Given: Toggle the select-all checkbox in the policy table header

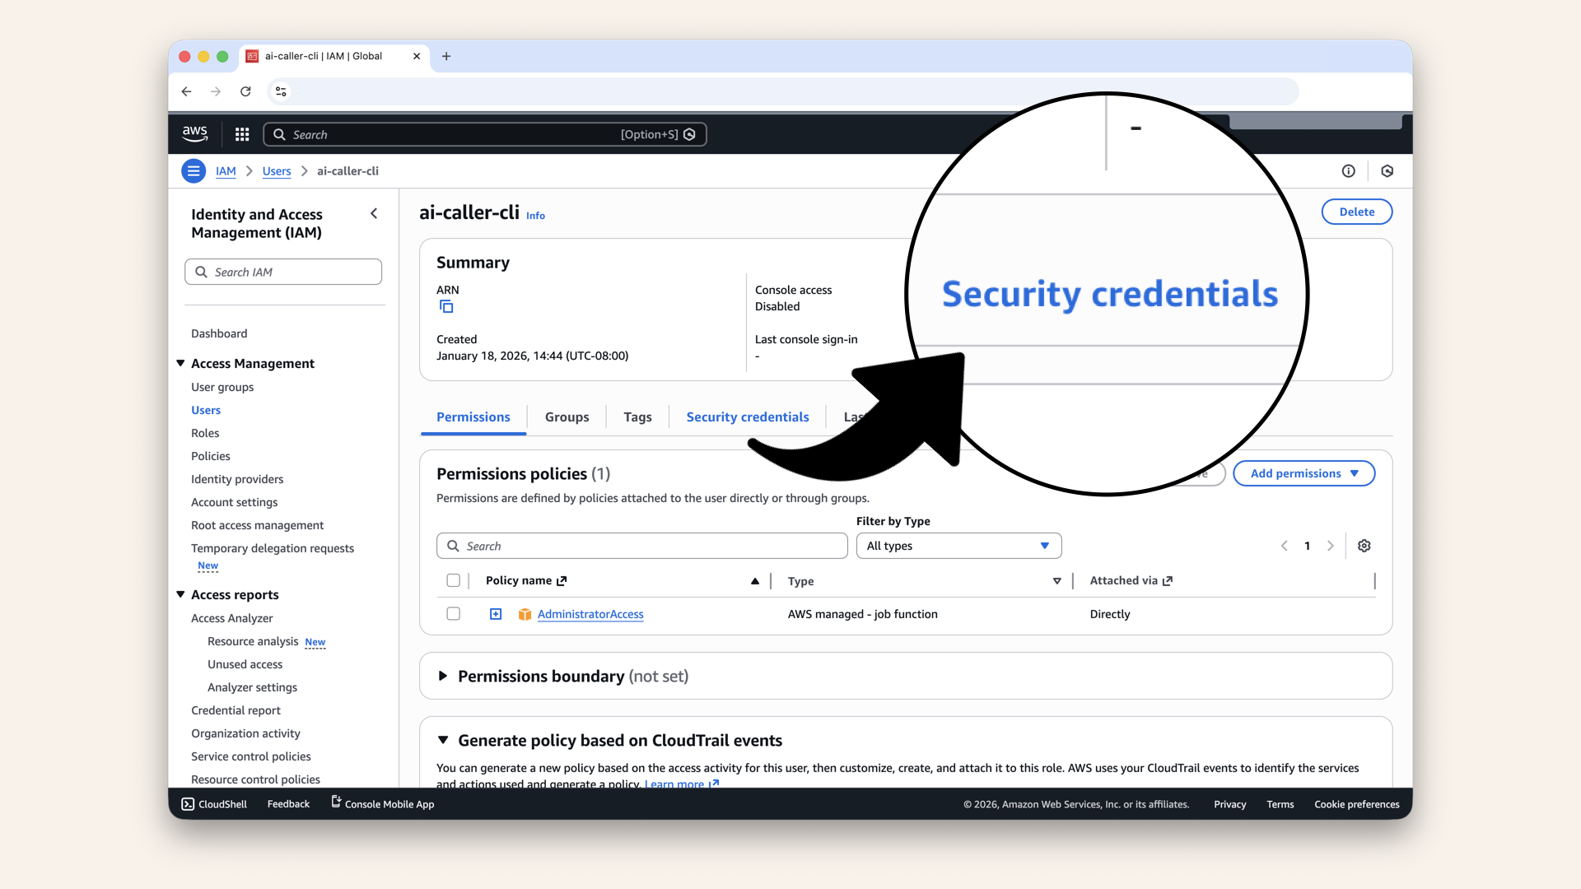Looking at the screenshot, I should [454, 580].
